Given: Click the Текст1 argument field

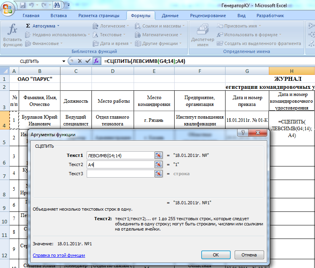Looking at the screenshot, I should tap(121, 156).
